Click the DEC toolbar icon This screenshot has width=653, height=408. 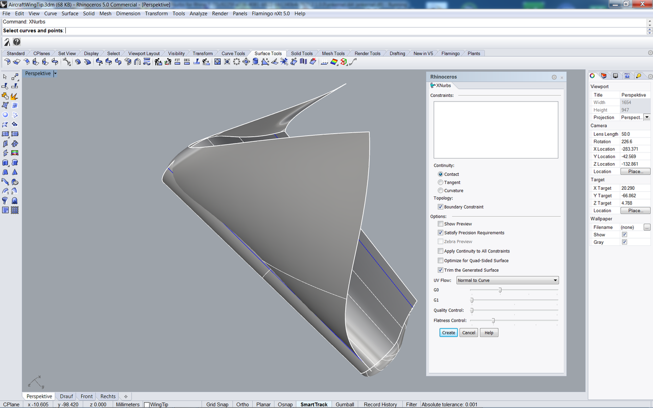(187, 61)
